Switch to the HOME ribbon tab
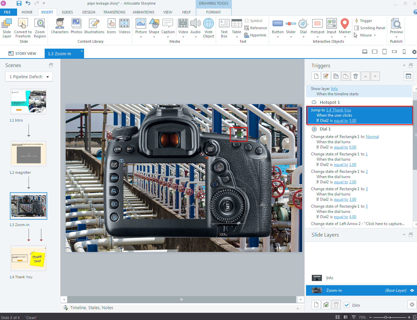The width and height of the screenshot is (417, 320). pyautogui.click(x=27, y=12)
